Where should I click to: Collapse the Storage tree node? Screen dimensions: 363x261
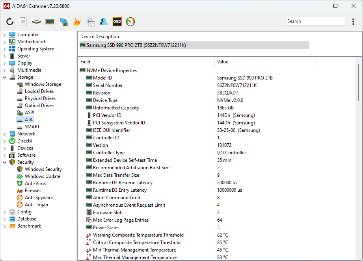5,77
